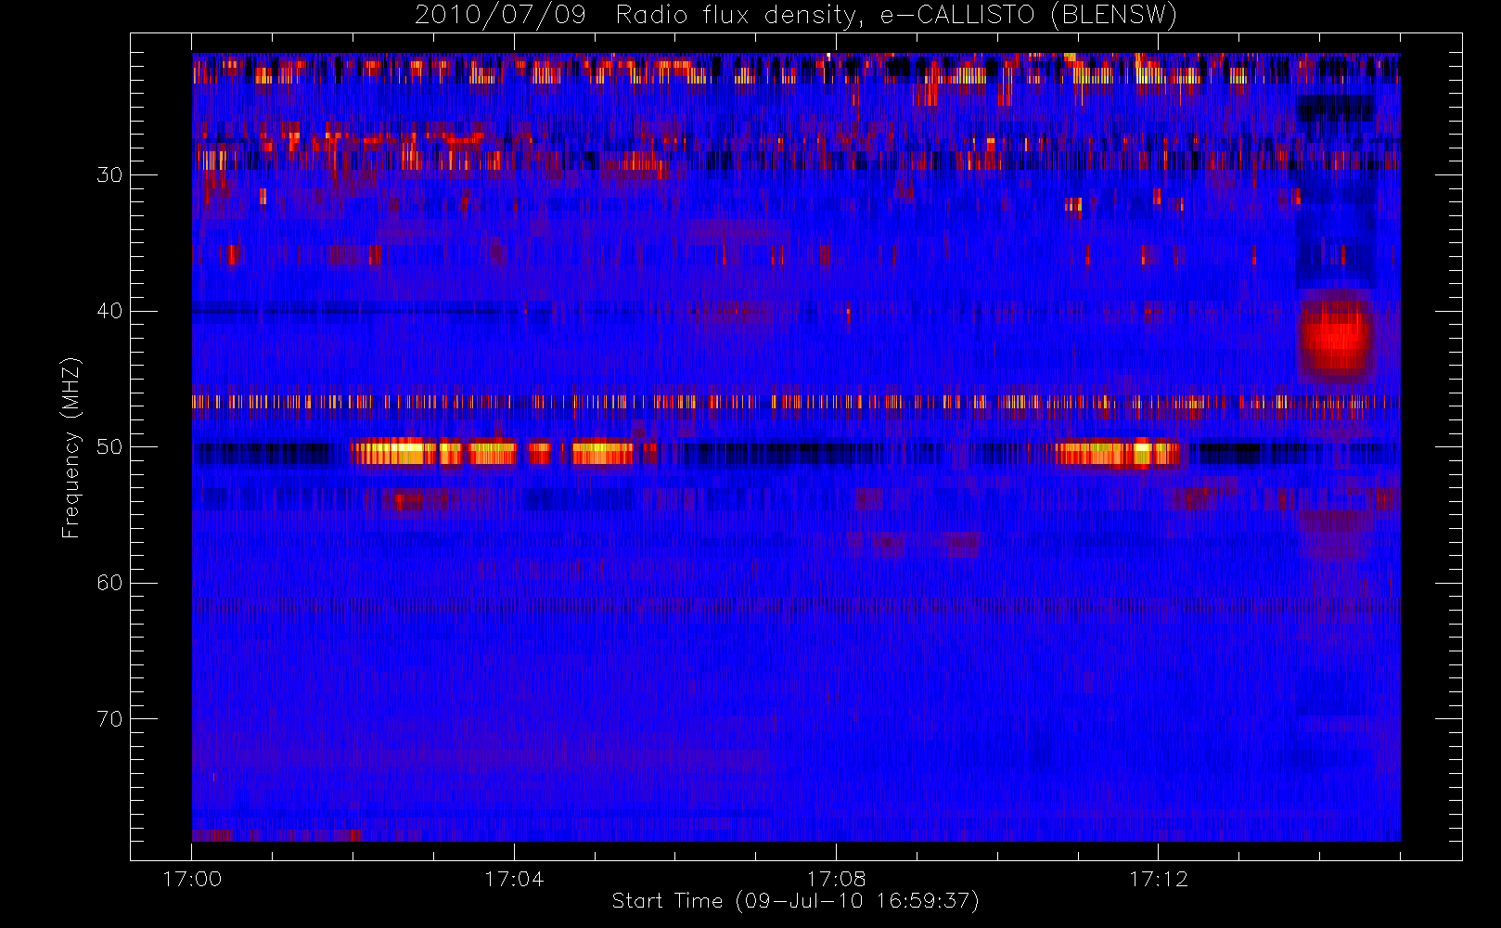Viewport: 1501px width, 928px height.
Task: Click the 70 MHz frequency tick label
Action: [109, 718]
